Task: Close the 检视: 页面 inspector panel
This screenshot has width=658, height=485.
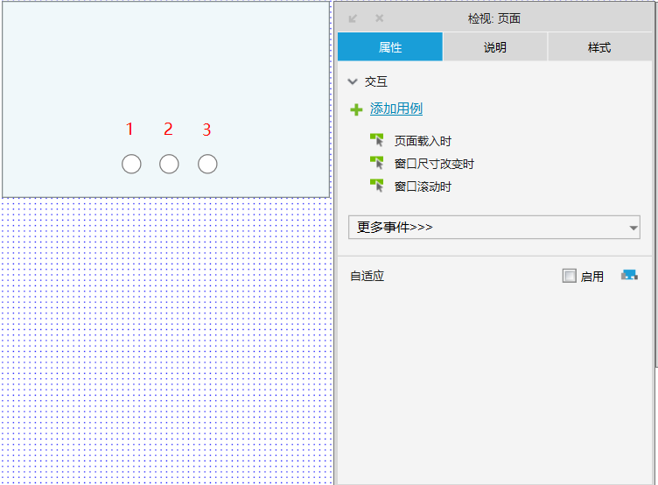Action: [x=380, y=18]
